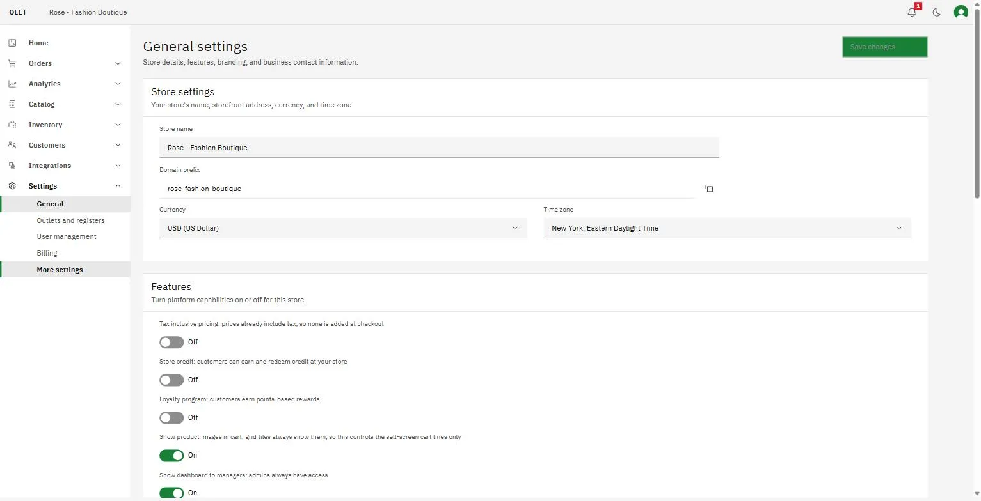
Task: Open Billing settings page
Action: (x=65, y=253)
